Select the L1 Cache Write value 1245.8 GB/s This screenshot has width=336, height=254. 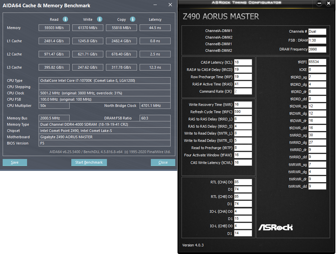(x=88, y=41)
